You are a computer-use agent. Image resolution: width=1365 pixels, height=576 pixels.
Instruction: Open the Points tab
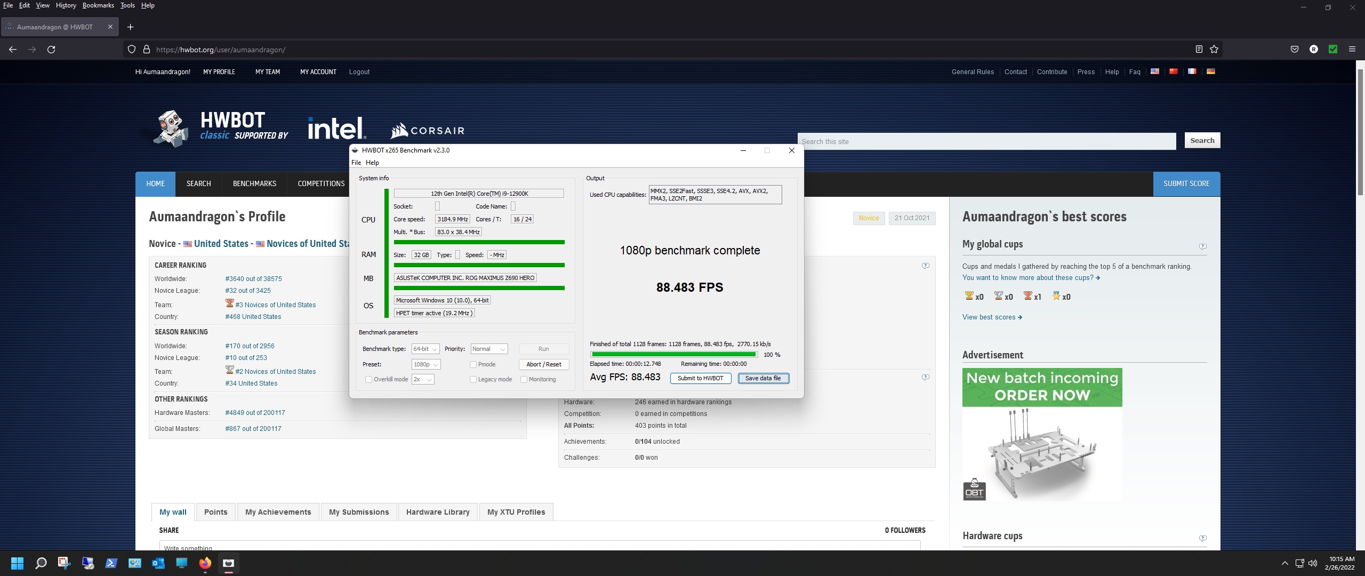(215, 512)
